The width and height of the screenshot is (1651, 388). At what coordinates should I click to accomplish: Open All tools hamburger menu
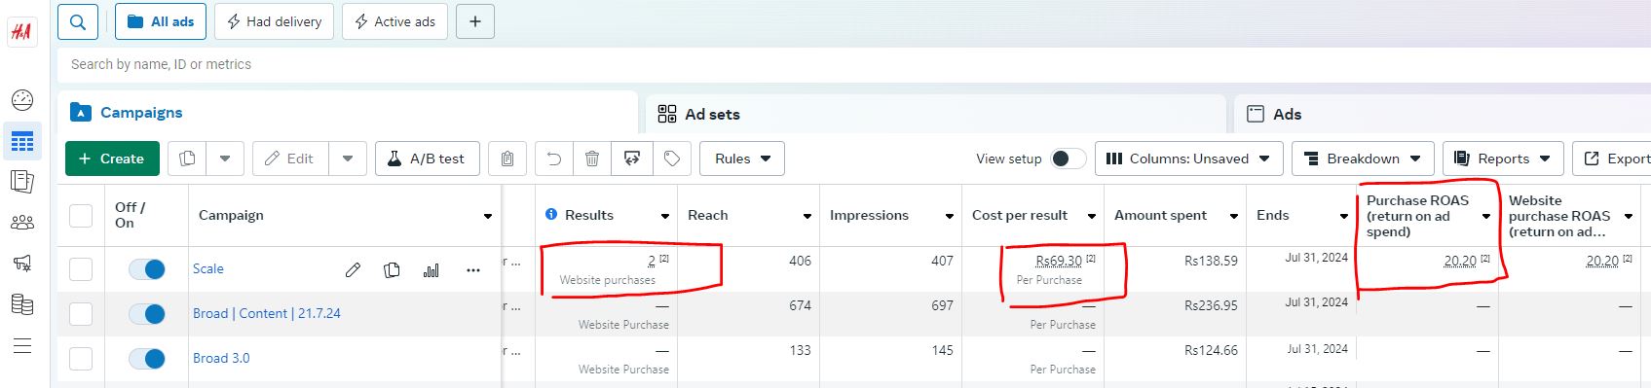click(x=22, y=345)
